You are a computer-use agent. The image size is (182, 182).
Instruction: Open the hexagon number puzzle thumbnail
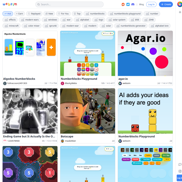tap(30, 164)
